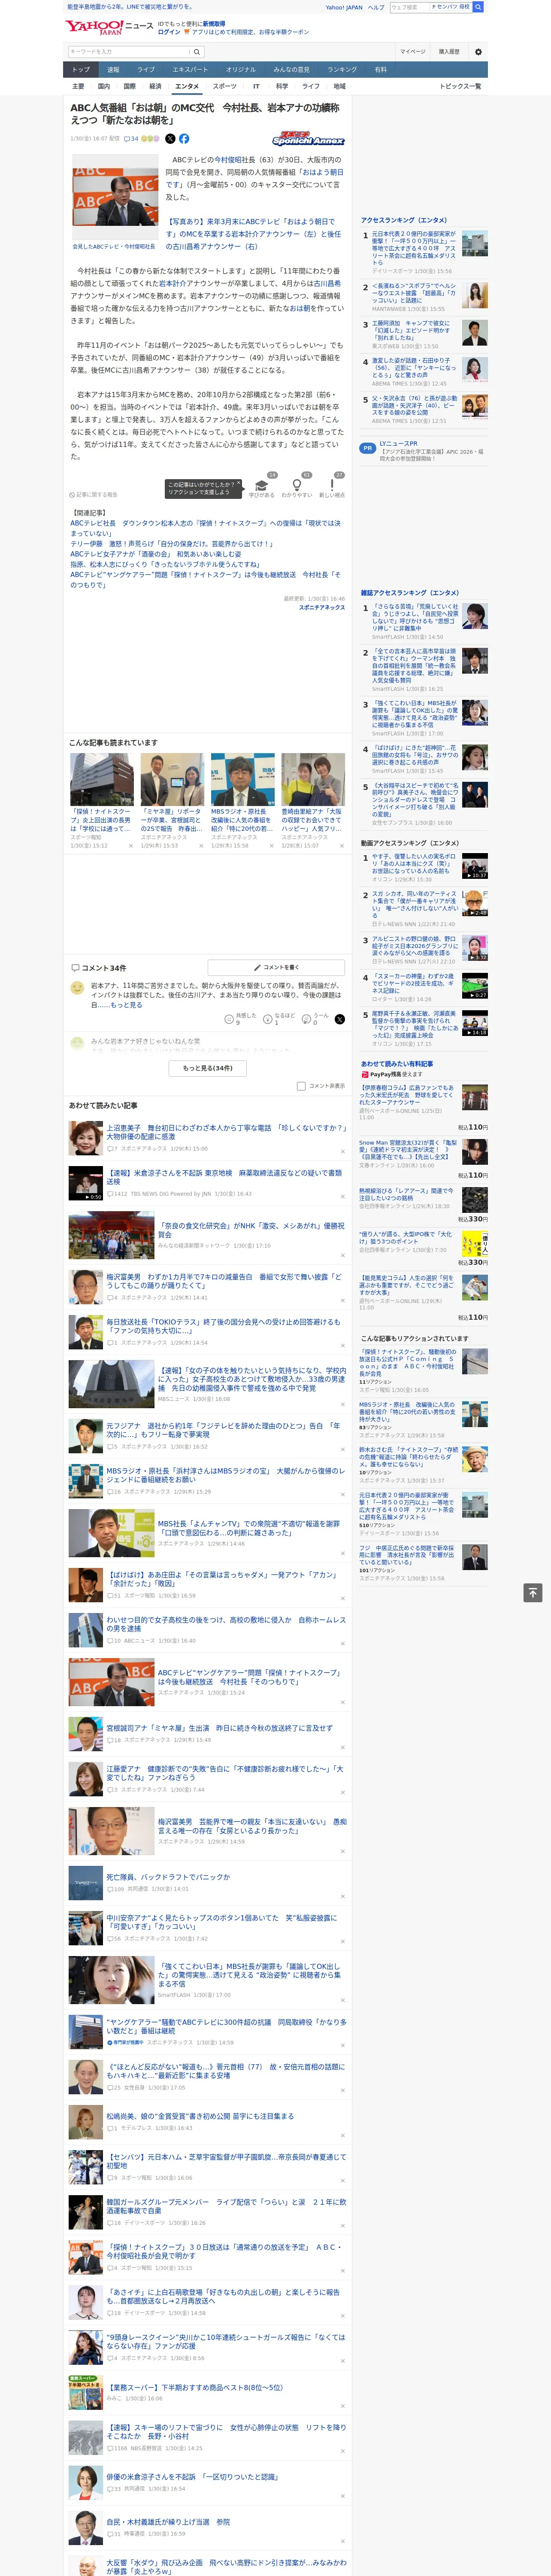Open the センパン 母校 search suggestion dropdown

pos(451,7)
